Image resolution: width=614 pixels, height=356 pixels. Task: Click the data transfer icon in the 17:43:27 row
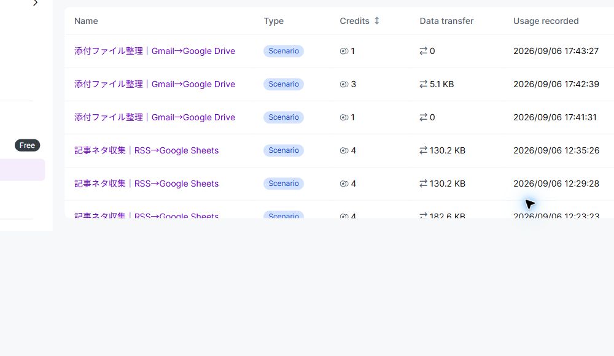pyautogui.click(x=423, y=51)
